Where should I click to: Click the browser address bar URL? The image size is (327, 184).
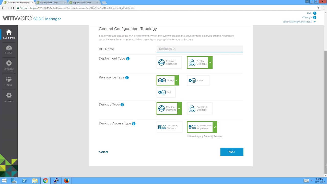82,8
